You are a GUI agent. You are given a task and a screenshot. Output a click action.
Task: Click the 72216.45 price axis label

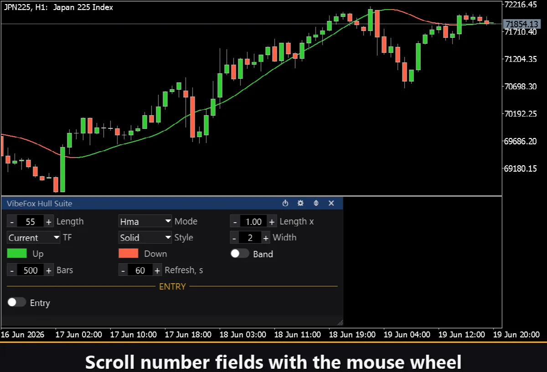point(521,5)
